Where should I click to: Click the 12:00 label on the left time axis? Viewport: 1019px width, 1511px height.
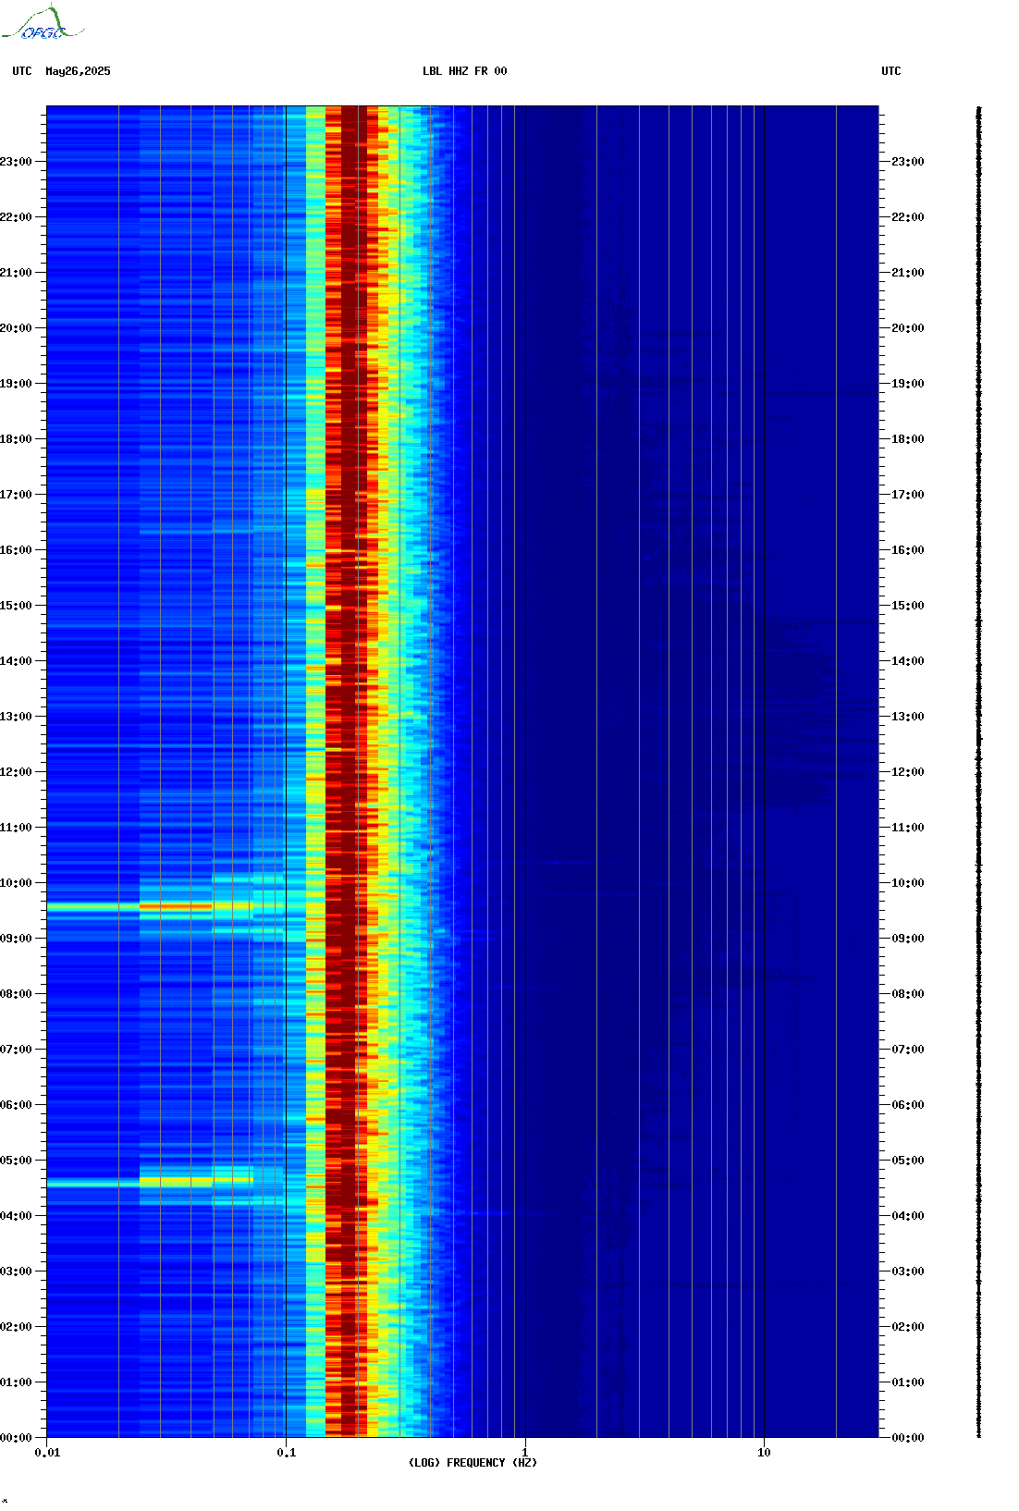coord(16,772)
